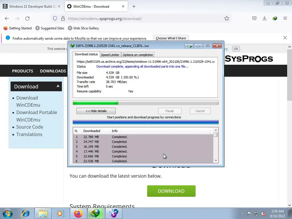Select connection row with 22.666 MB

[x=143, y=156]
